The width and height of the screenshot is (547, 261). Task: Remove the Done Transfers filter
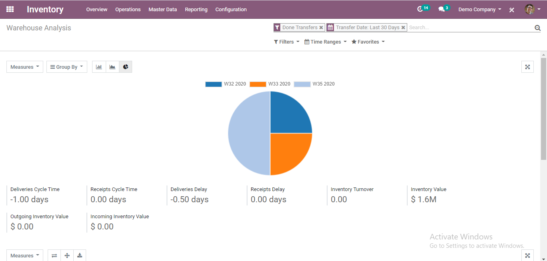tap(321, 28)
